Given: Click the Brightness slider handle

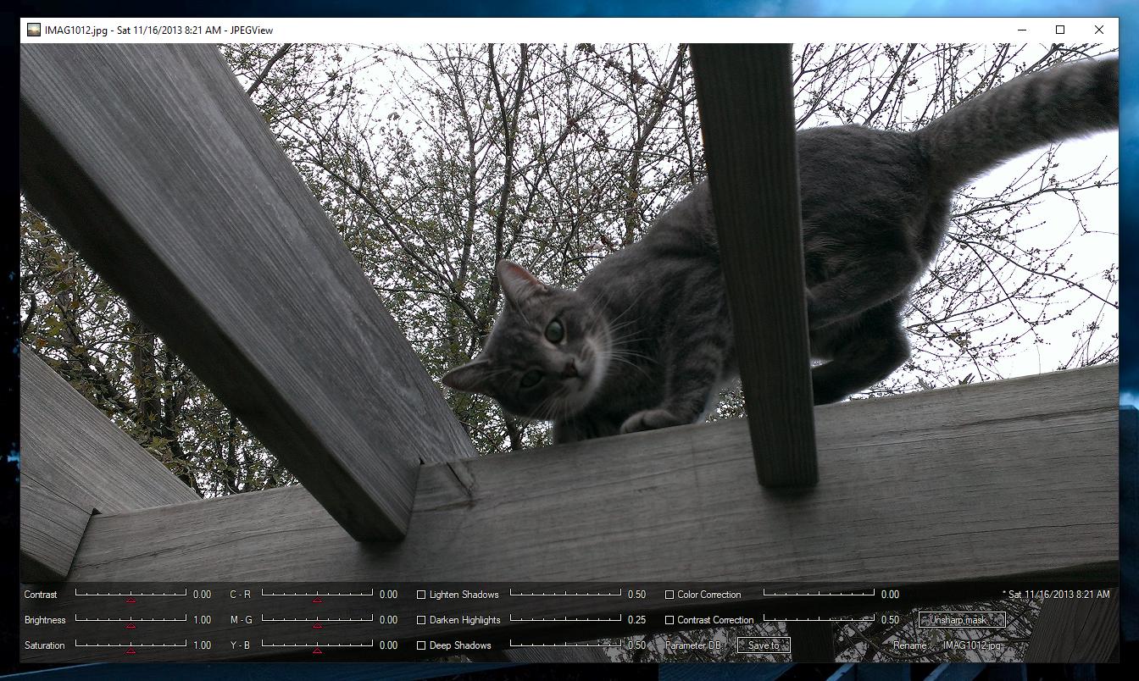Looking at the screenshot, I should (x=131, y=625).
